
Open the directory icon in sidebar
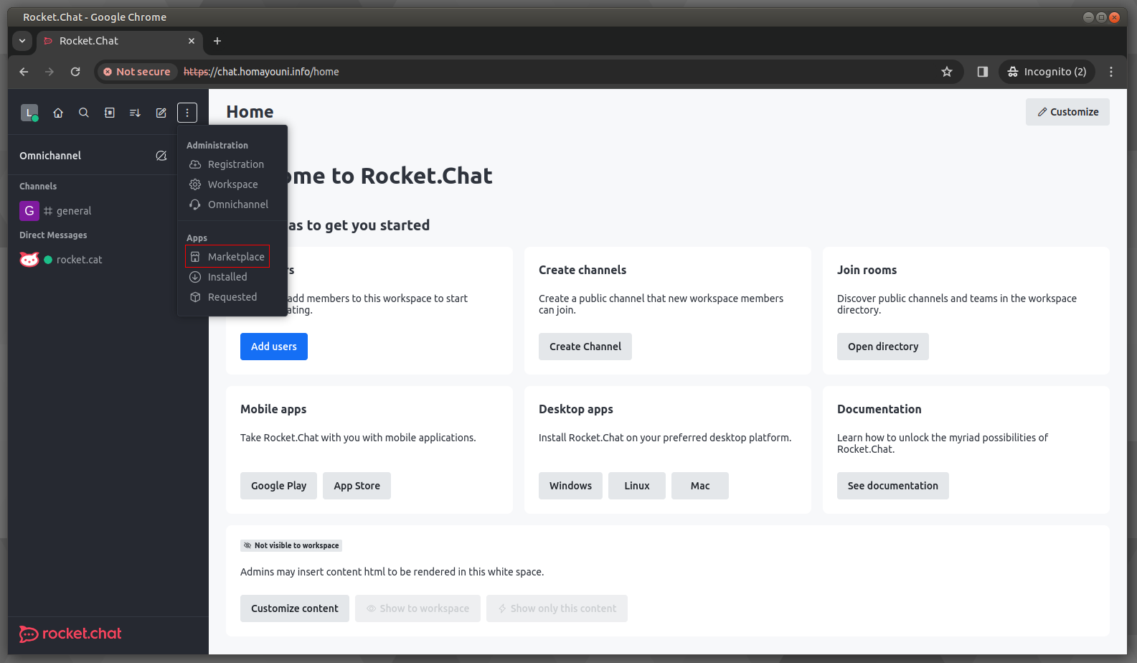110,113
